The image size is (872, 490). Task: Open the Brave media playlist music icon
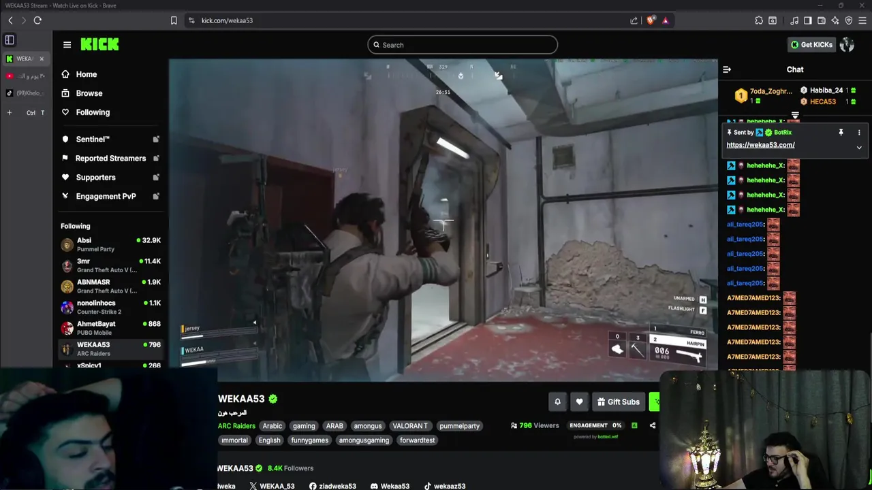794,20
